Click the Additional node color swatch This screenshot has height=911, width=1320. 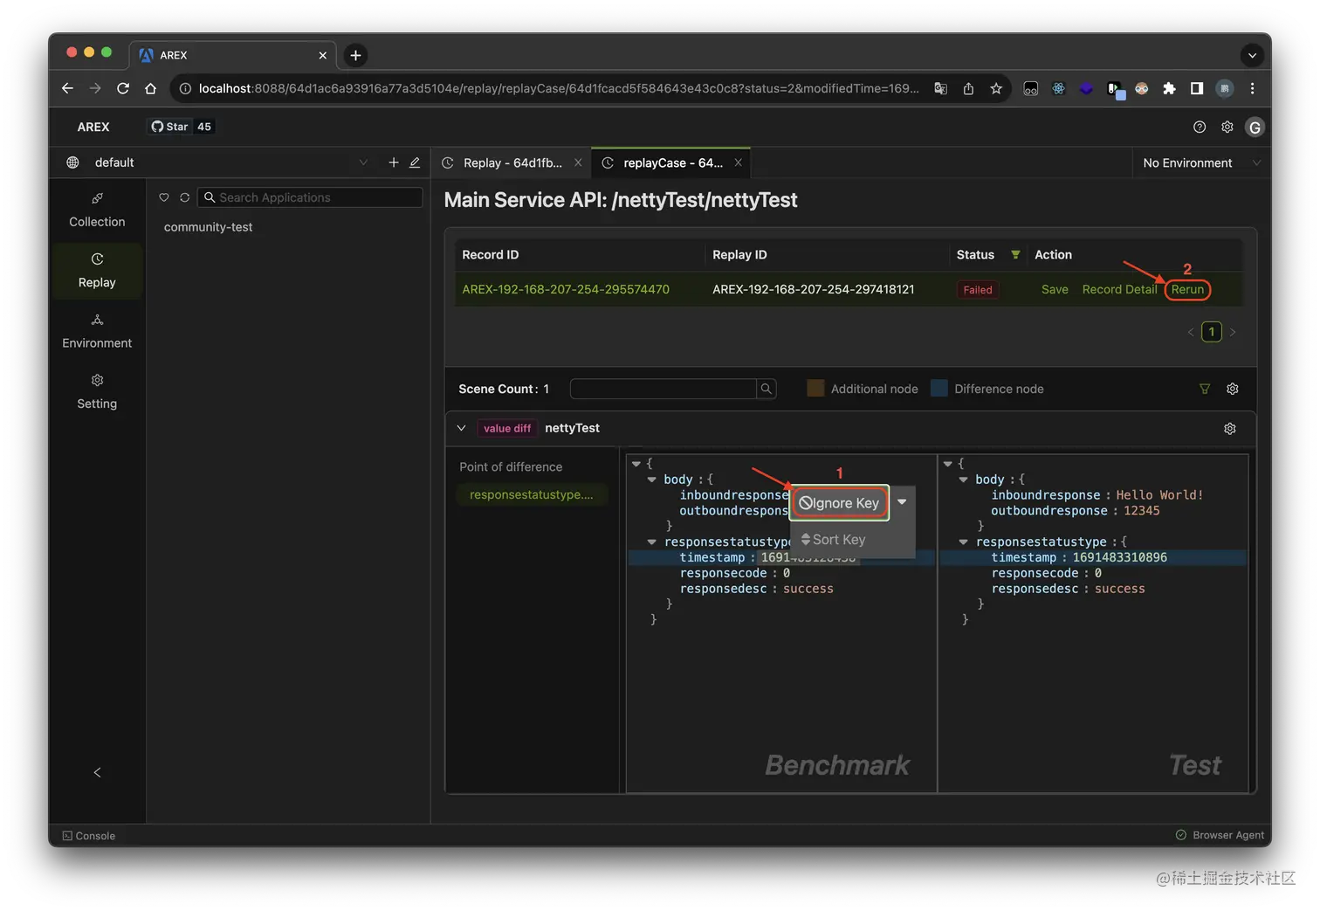815,389
